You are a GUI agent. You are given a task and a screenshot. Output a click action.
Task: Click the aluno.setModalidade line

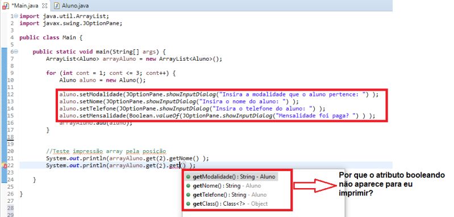pyautogui.click(x=219, y=95)
